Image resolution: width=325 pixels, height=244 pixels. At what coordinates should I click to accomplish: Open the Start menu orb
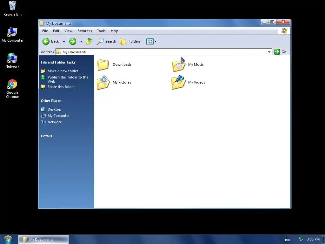pyautogui.click(x=8, y=240)
